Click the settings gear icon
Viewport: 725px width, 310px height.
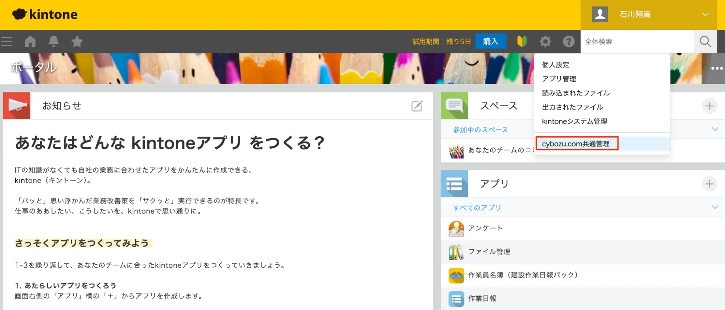pos(545,42)
